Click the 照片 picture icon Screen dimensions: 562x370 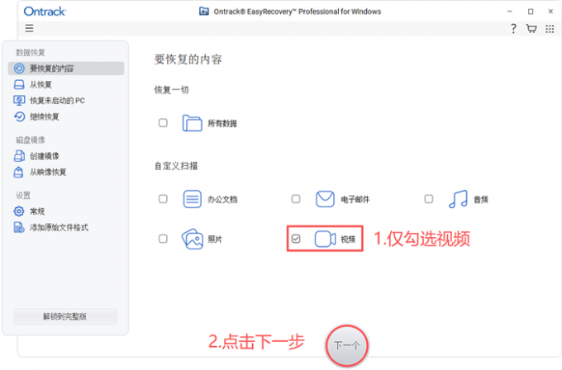coord(193,239)
